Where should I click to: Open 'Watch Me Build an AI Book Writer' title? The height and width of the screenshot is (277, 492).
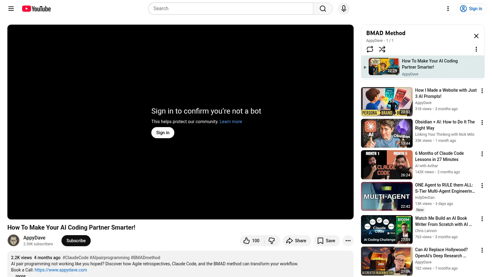point(443,221)
